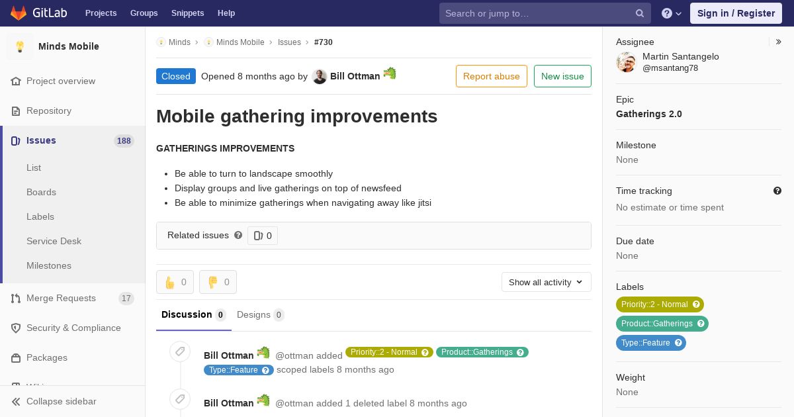Open Repository in the sidebar
This screenshot has width=794, height=417.
tap(49, 111)
